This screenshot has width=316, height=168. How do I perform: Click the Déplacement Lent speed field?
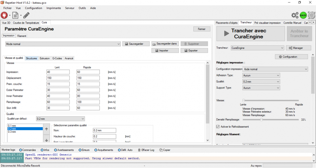tap(58, 78)
